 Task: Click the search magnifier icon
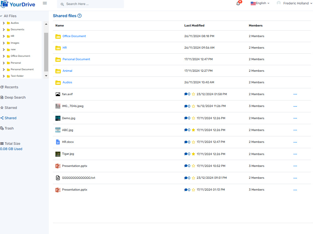click(x=62, y=4)
